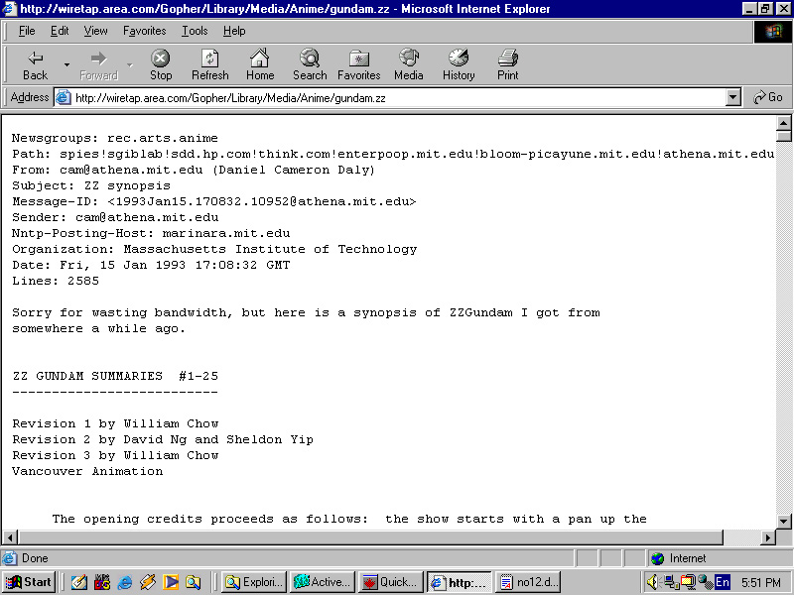Expand the address bar dropdown list
This screenshot has width=794, height=595.
[732, 97]
